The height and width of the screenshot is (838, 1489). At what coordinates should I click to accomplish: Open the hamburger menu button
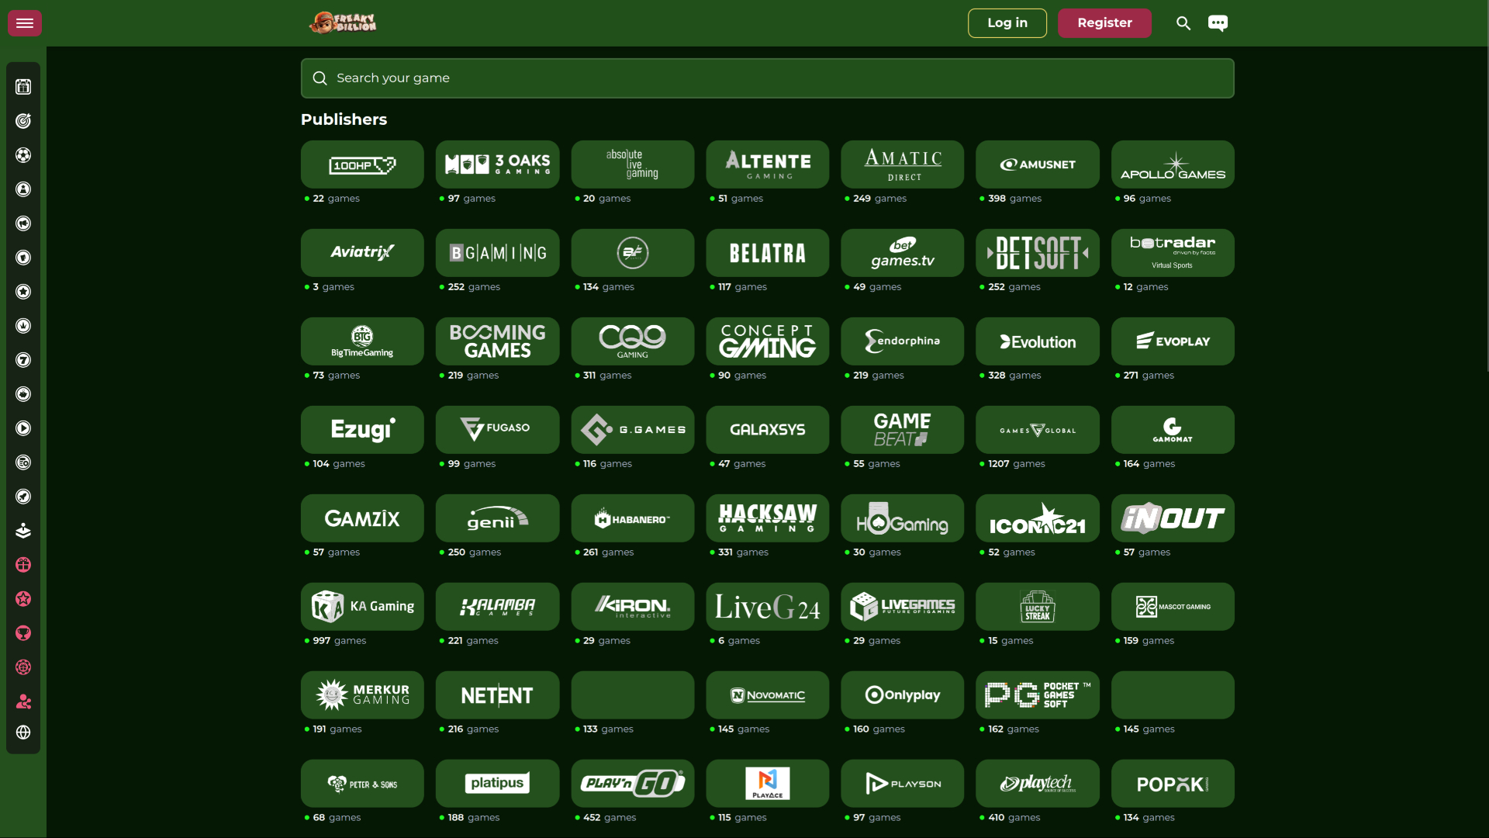(x=25, y=23)
